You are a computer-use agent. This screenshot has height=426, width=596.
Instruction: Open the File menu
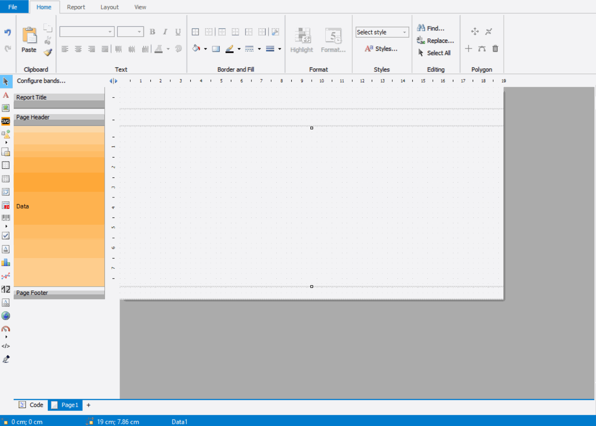pyautogui.click(x=13, y=7)
